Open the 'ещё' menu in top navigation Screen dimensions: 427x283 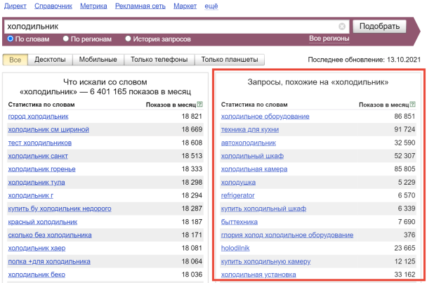coord(211,6)
